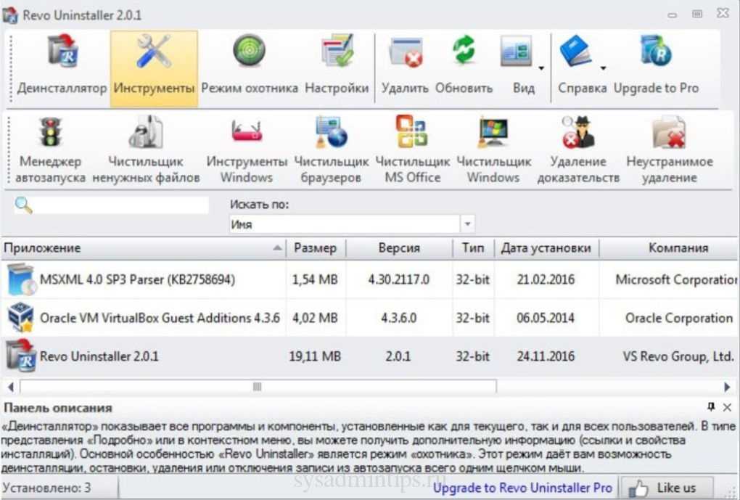Sort by Размер column header
The width and height of the screenshot is (740, 500).
point(316,248)
